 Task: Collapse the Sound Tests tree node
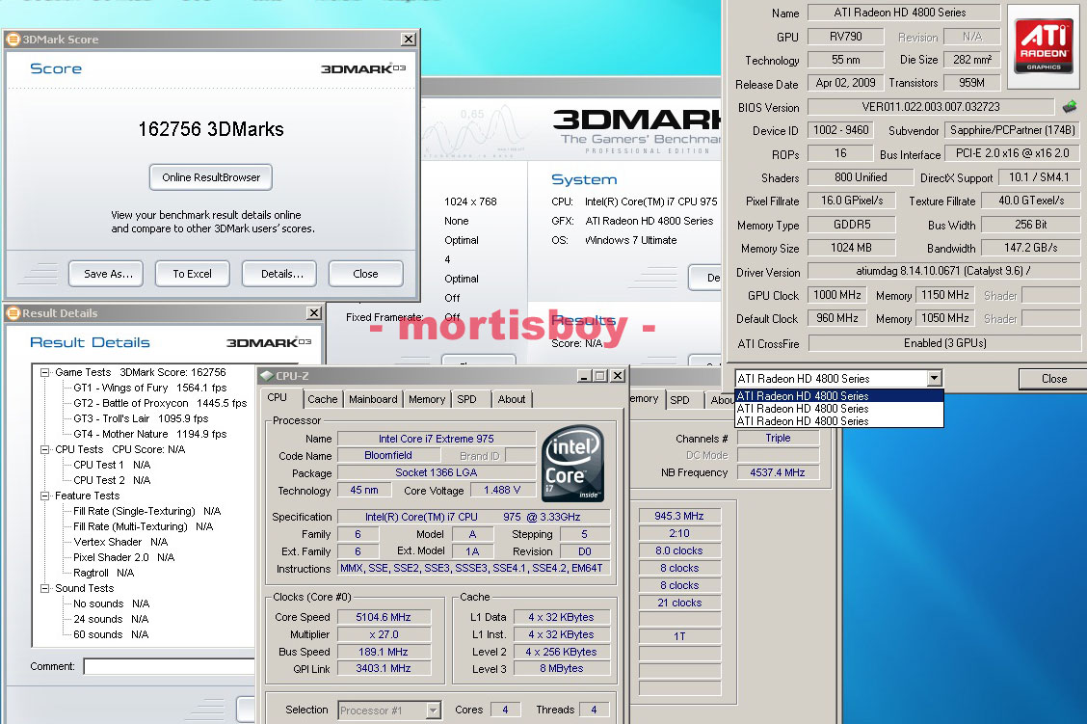(44, 589)
